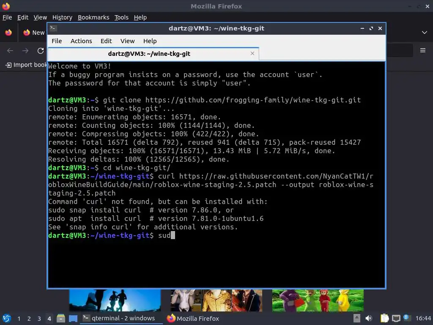Click 'Cloning into 'wine-tkg-git'...' line

pyautogui.click(x=111, y=108)
